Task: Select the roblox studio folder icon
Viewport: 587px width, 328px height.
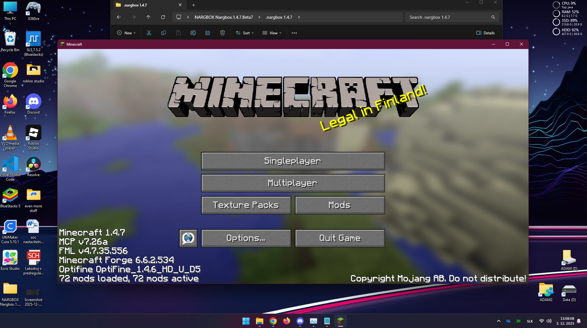Action: [33, 73]
